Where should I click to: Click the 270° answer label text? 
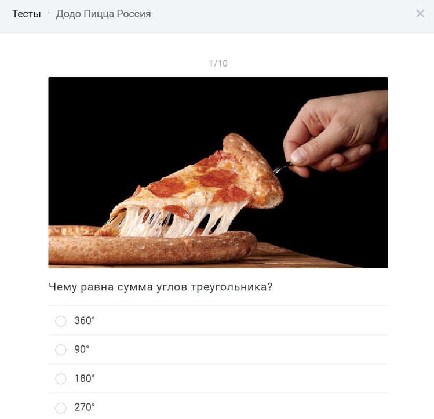[85, 407]
